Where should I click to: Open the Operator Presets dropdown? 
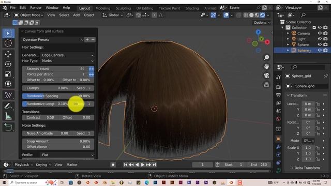(x=52, y=40)
